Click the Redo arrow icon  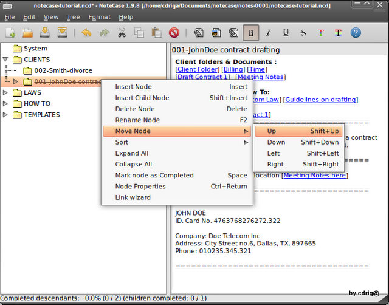[x=104, y=33]
